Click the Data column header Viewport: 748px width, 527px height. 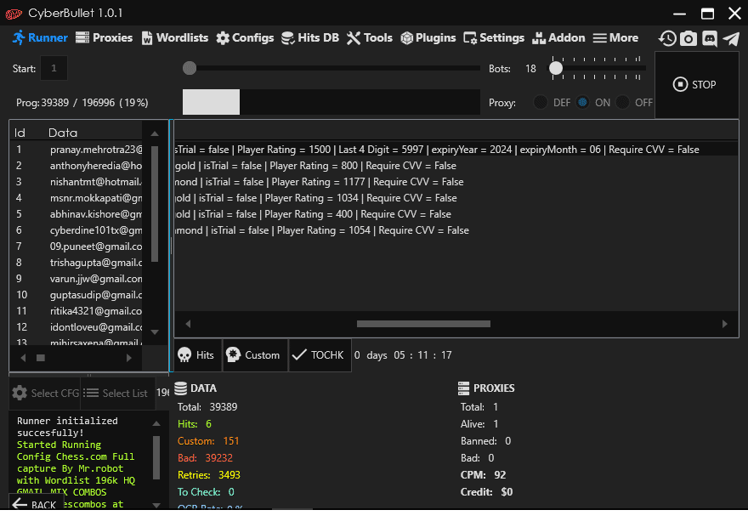click(63, 133)
